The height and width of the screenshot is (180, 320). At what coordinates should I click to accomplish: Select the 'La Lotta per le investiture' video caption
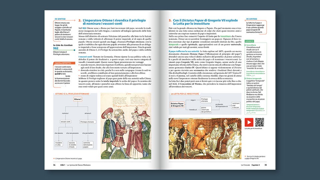(253, 129)
